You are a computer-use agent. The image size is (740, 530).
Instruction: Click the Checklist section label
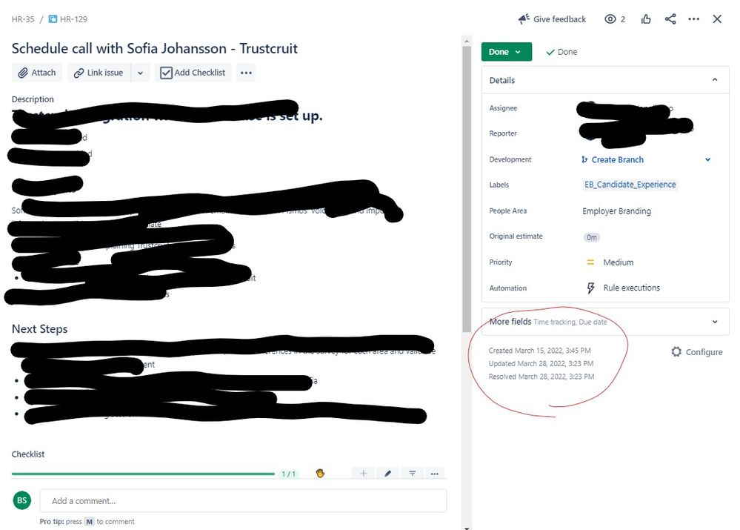(28, 454)
